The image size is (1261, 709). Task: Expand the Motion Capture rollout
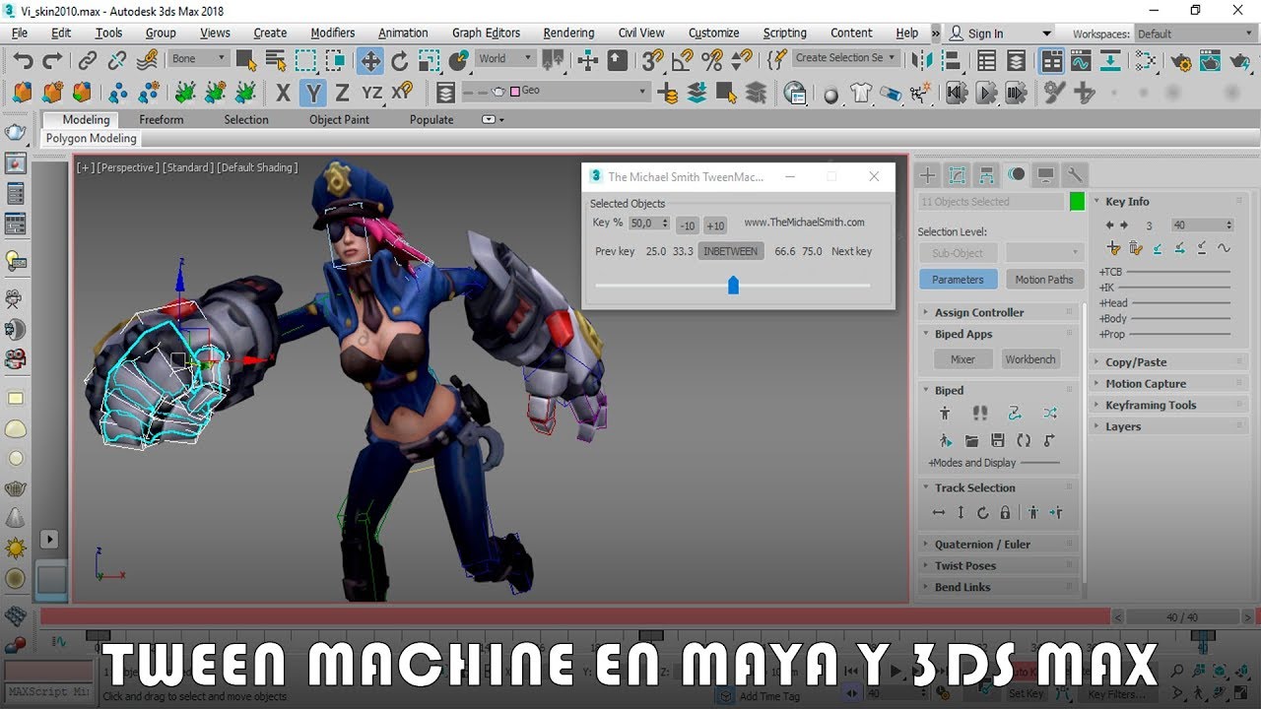click(x=1169, y=383)
